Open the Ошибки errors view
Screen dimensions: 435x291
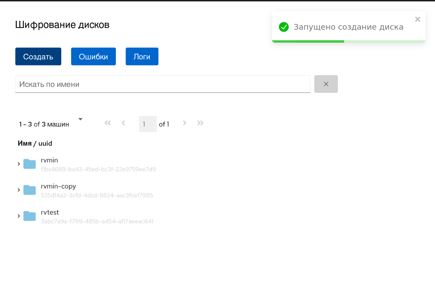tap(93, 56)
